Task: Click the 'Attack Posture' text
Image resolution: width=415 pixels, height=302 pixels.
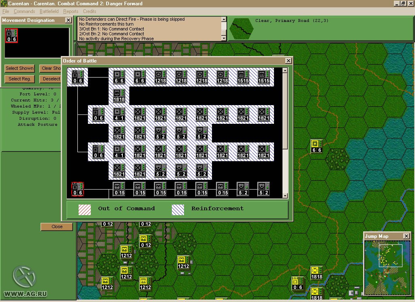Action: [37, 125]
